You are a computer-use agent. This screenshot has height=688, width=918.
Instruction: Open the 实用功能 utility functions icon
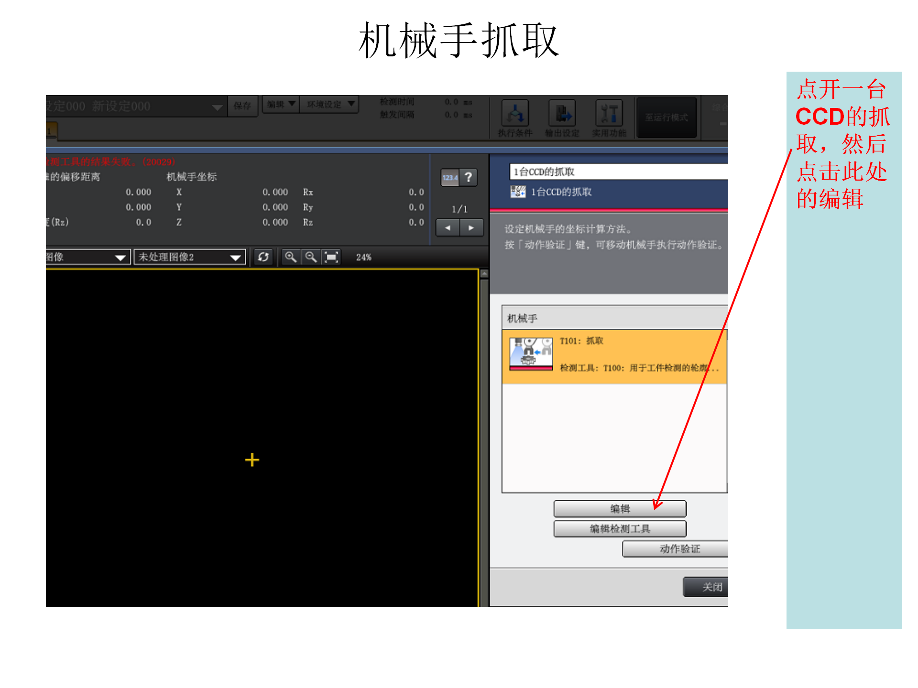click(609, 118)
